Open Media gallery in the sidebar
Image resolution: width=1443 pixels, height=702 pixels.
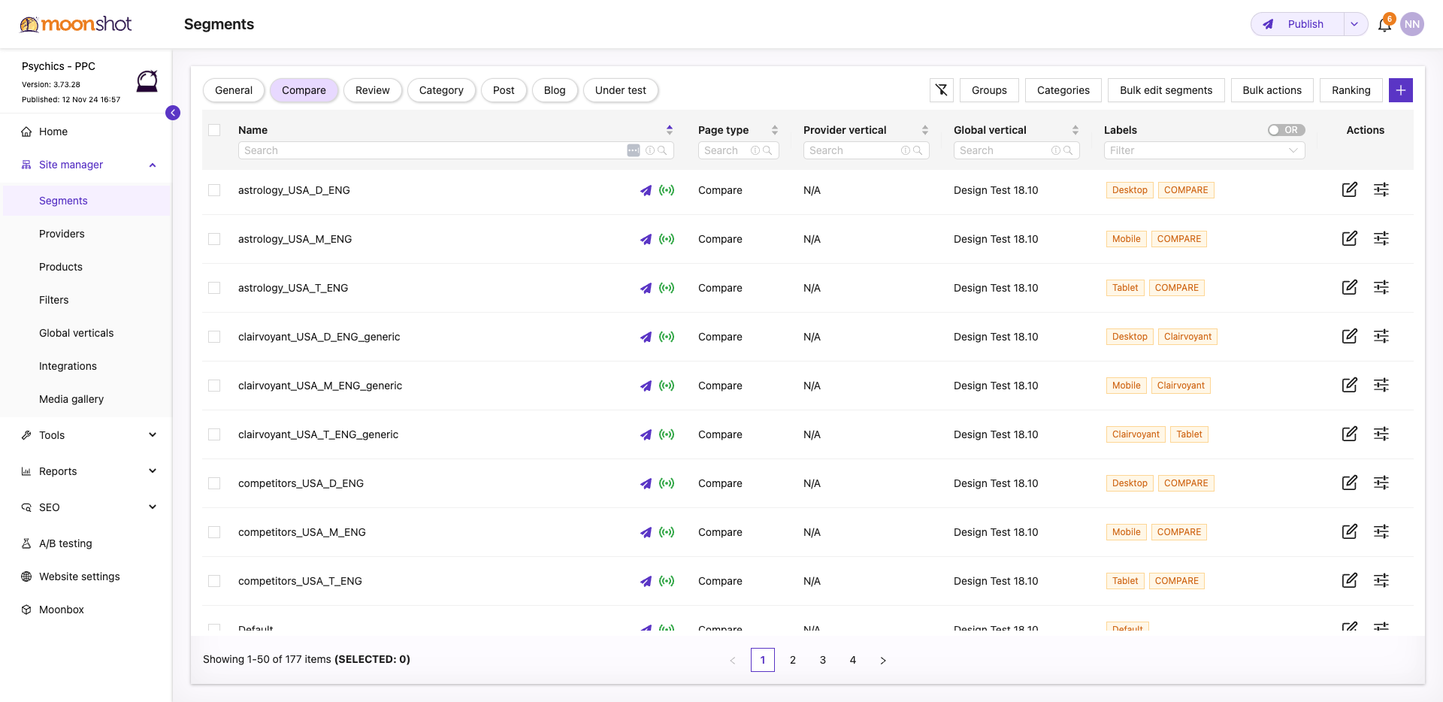(71, 399)
